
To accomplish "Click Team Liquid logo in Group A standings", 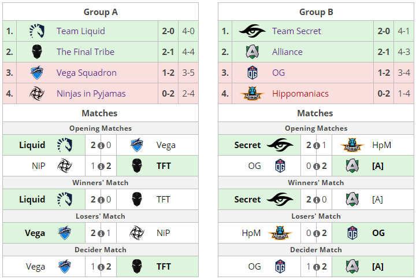I will tap(38, 31).
